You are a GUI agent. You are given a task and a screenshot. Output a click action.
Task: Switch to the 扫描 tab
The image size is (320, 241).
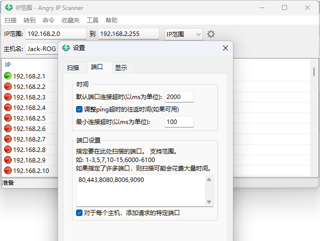click(73, 67)
